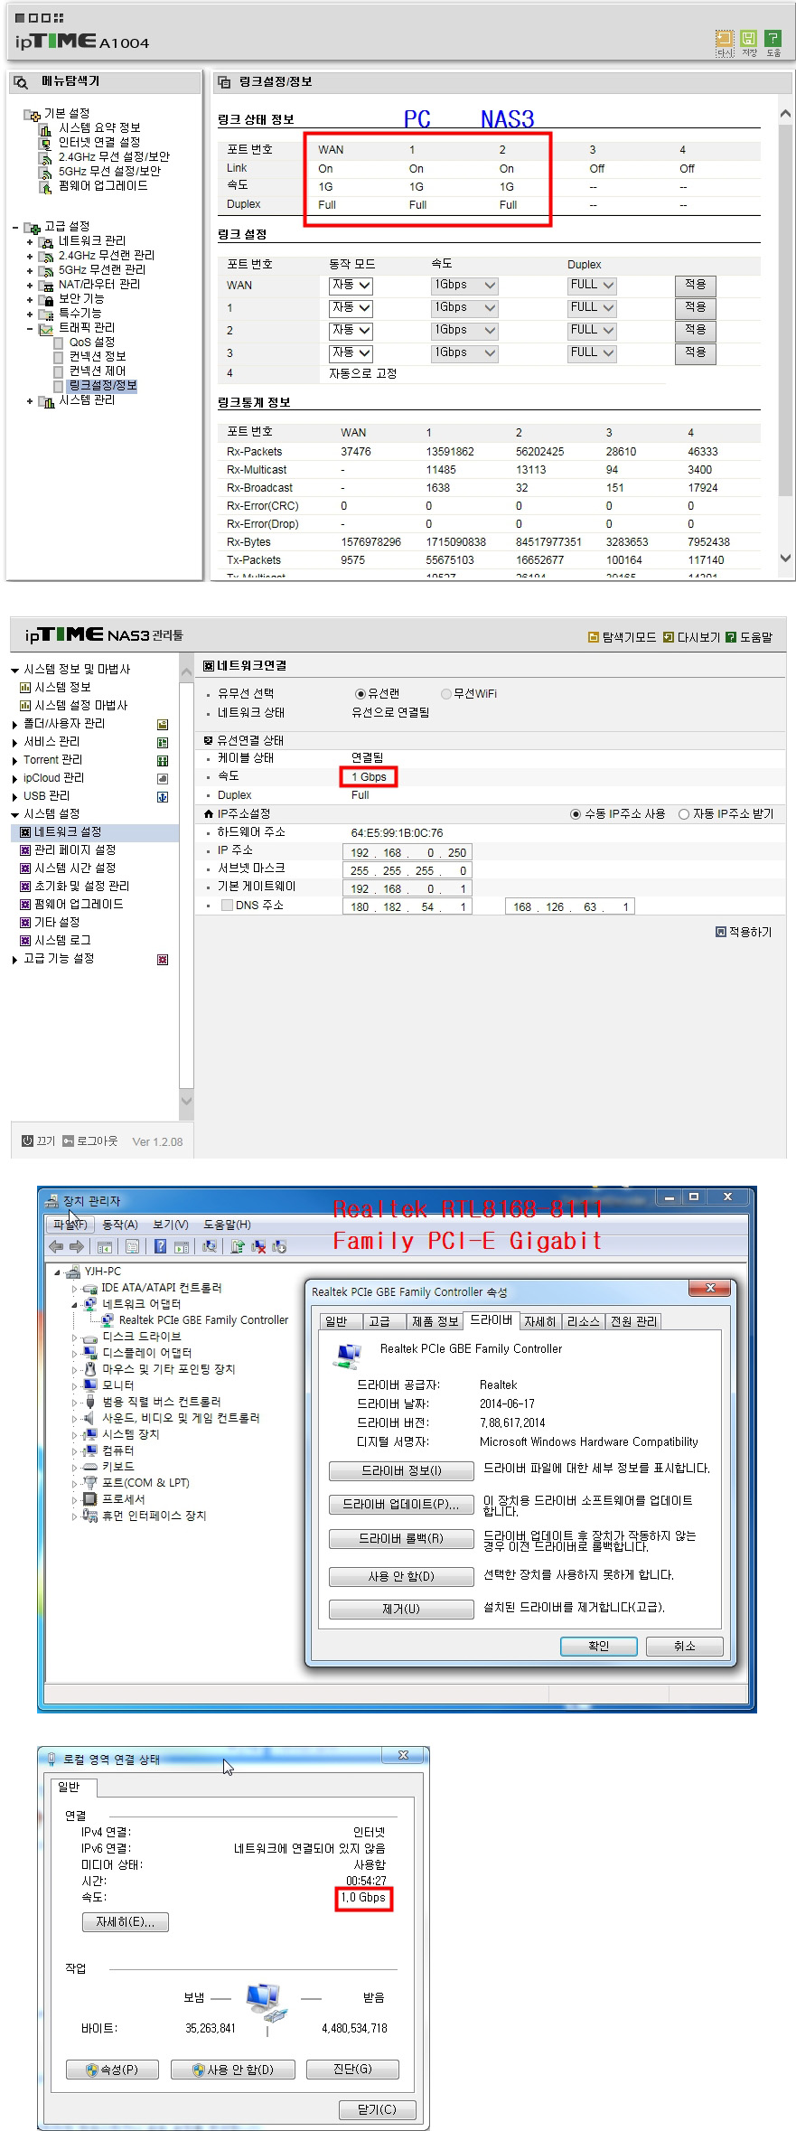Click the Forward arrow in Device Manager toolbar
The height and width of the screenshot is (2131, 796).
click(76, 1247)
